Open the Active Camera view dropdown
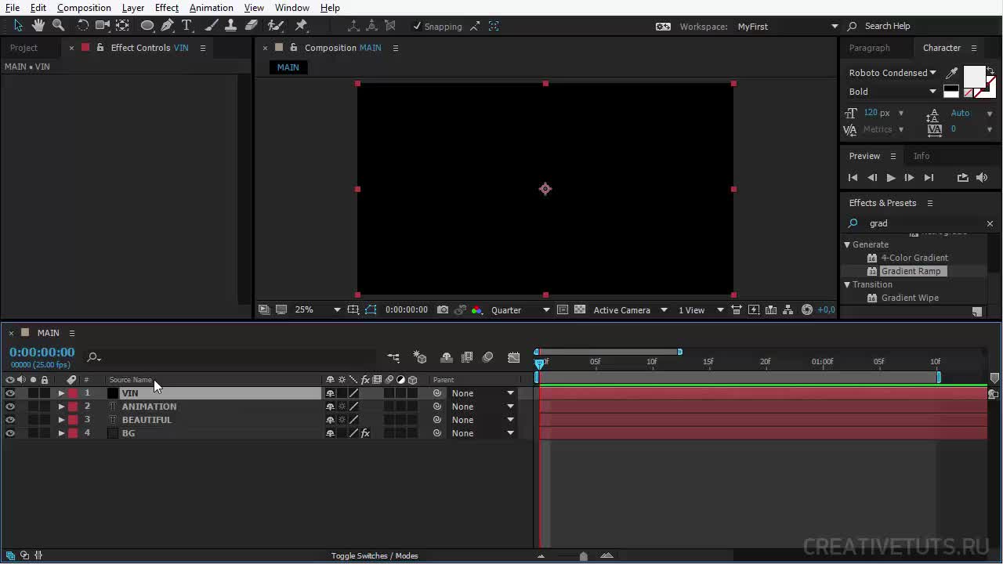Screen dimensions: 1003x564 point(630,310)
